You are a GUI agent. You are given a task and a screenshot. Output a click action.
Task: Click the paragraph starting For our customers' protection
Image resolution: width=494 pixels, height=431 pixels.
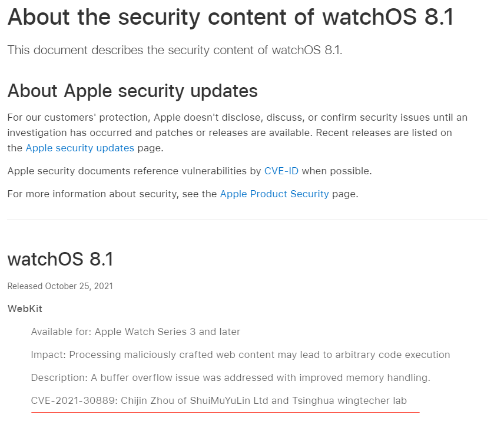coord(237,132)
